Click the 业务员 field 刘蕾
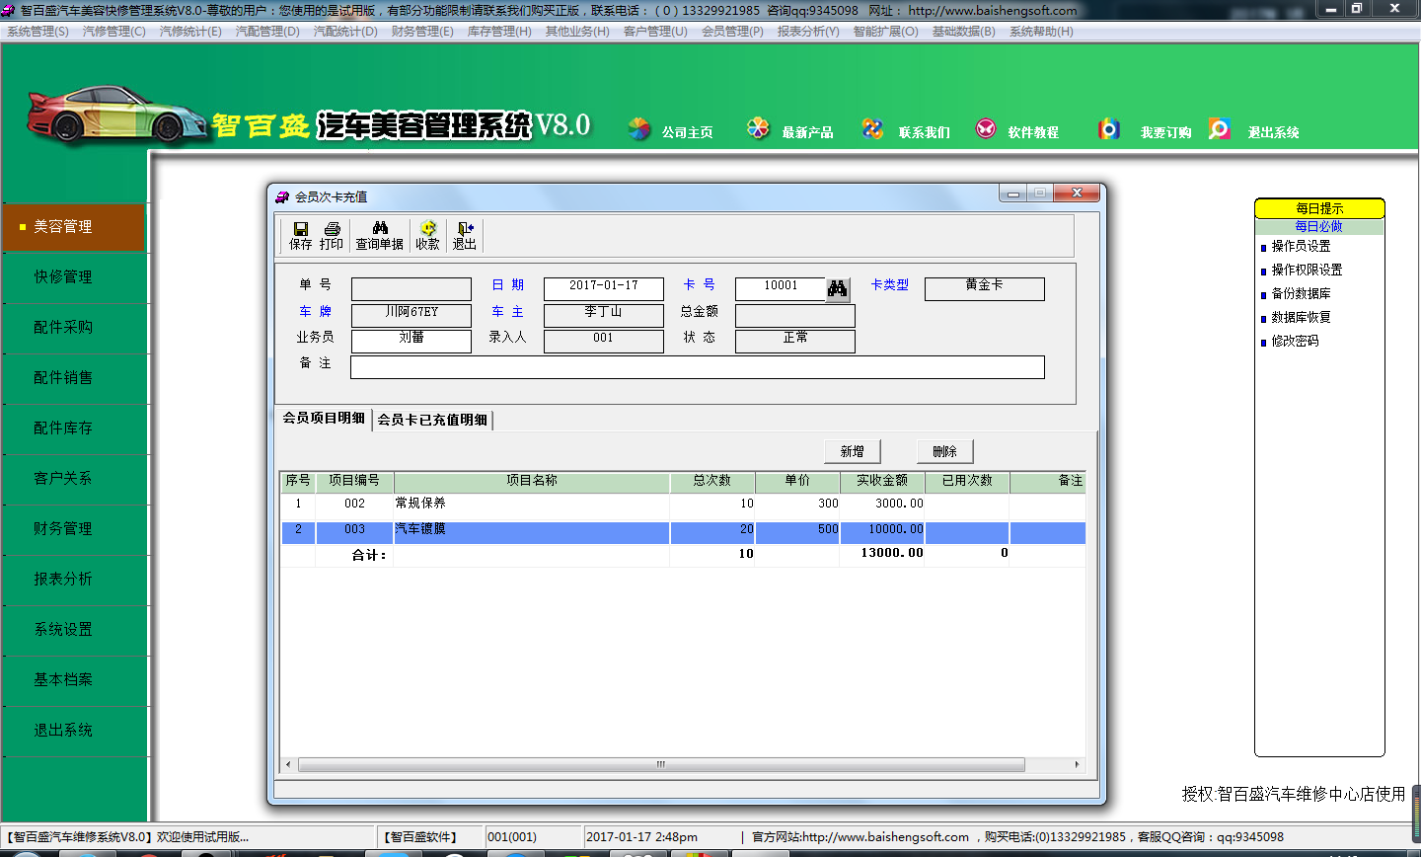The height and width of the screenshot is (857, 1421). point(411,341)
